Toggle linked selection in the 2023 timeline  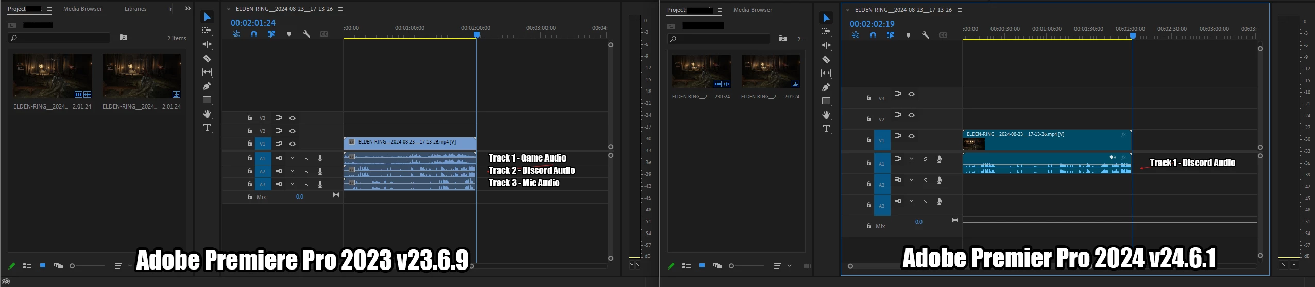pyautogui.click(x=271, y=34)
